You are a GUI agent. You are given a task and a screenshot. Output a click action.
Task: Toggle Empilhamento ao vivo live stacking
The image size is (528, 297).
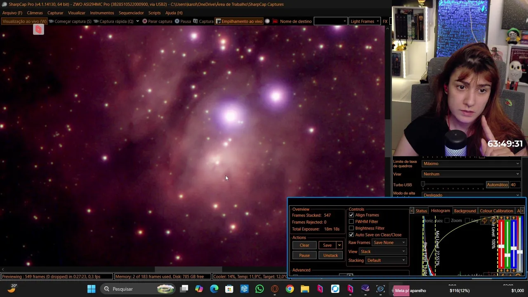click(x=239, y=21)
